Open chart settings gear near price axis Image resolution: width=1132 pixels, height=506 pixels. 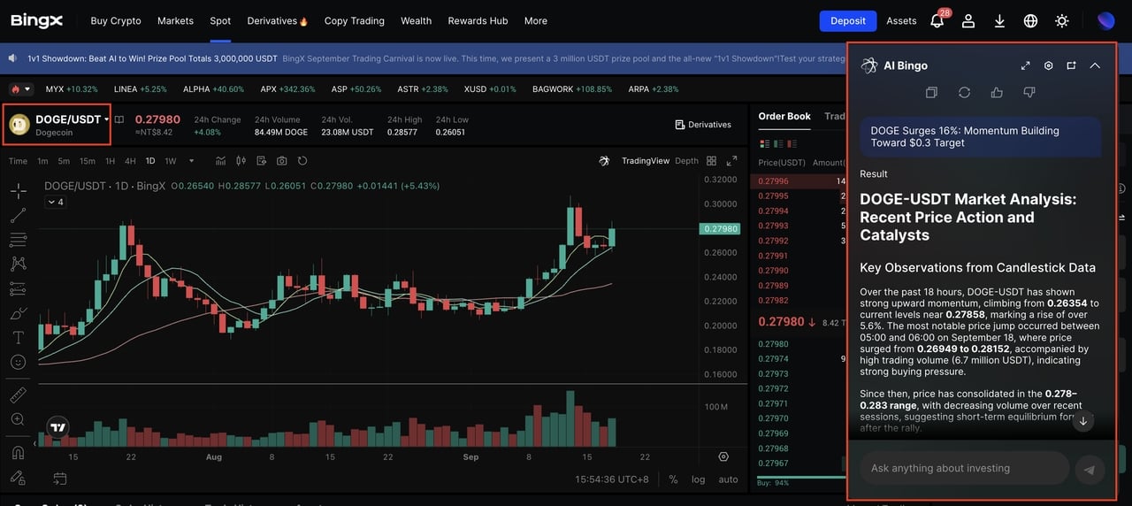pyautogui.click(x=723, y=456)
